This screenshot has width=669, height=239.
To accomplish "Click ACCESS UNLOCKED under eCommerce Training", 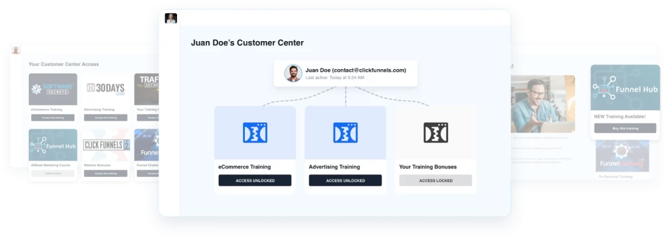I will tap(255, 180).
